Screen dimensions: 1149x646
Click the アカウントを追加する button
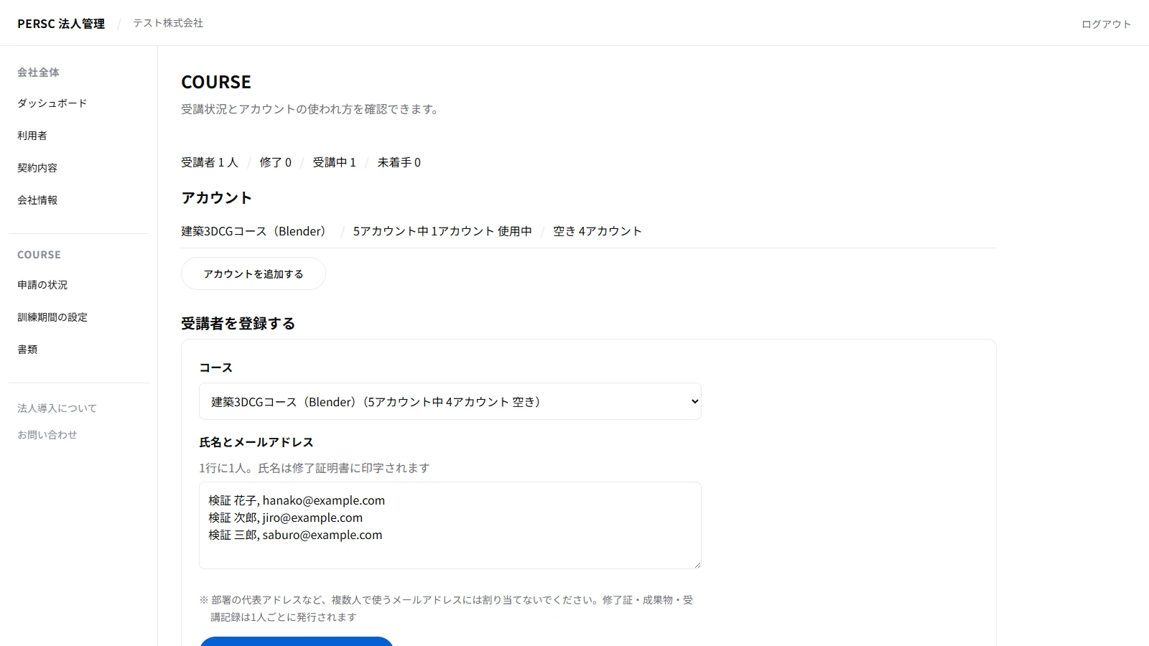(253, 273)
